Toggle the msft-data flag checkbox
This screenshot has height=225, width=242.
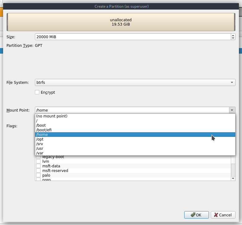(38, 166)
